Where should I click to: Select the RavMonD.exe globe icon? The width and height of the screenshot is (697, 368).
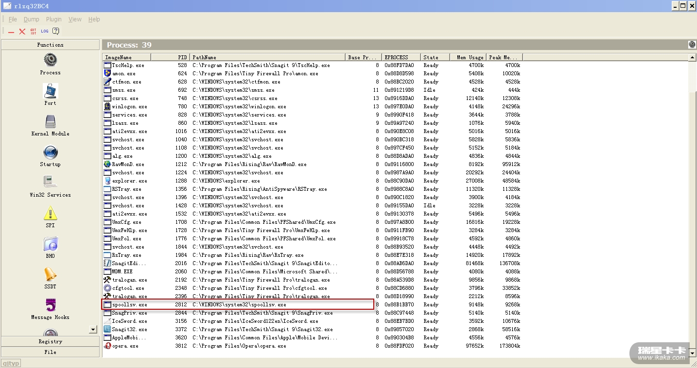click(x=107, y=164)
